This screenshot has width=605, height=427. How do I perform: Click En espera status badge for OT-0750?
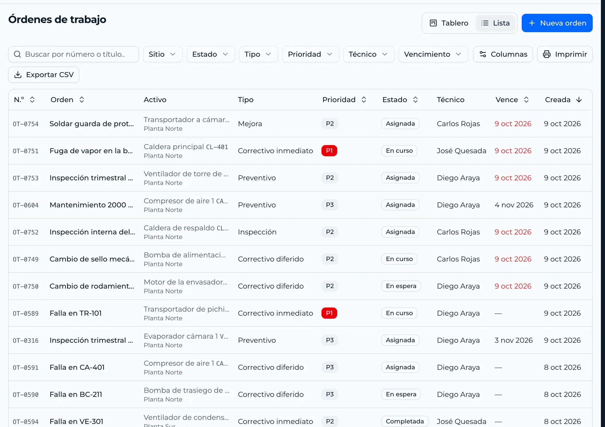(x=401, y=286)
